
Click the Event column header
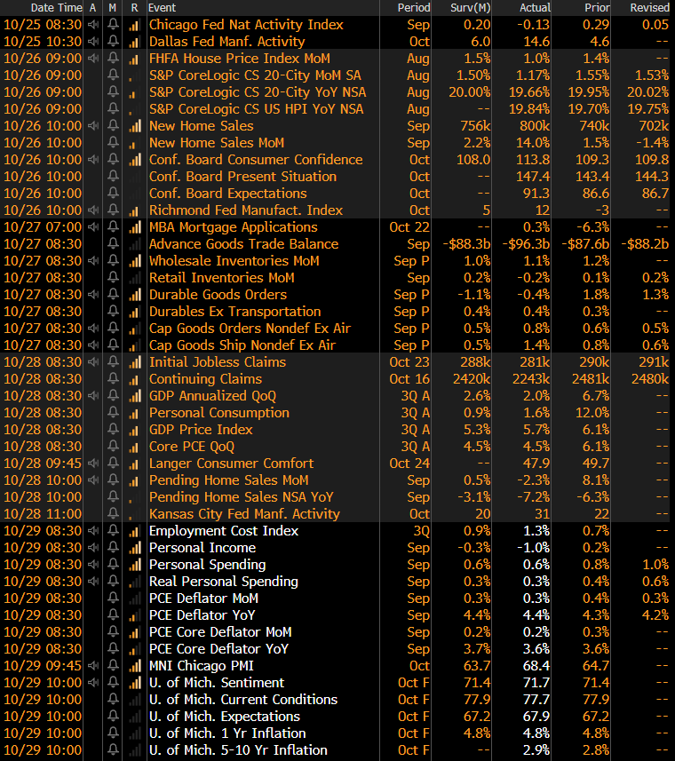pyautogui.click(x=163, y=7)
